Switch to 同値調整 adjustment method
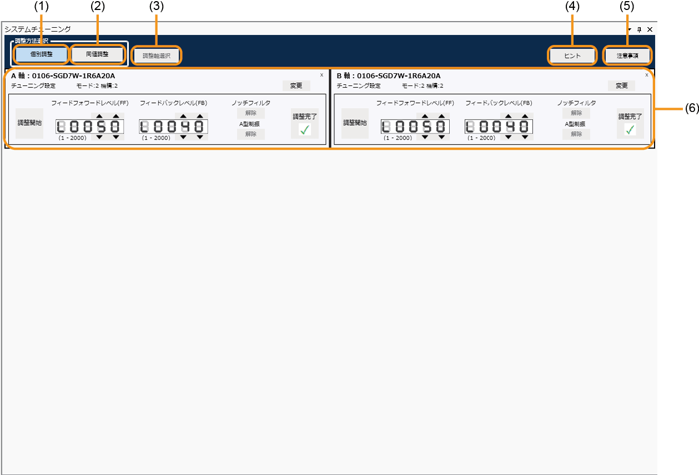 coord(97,55)
